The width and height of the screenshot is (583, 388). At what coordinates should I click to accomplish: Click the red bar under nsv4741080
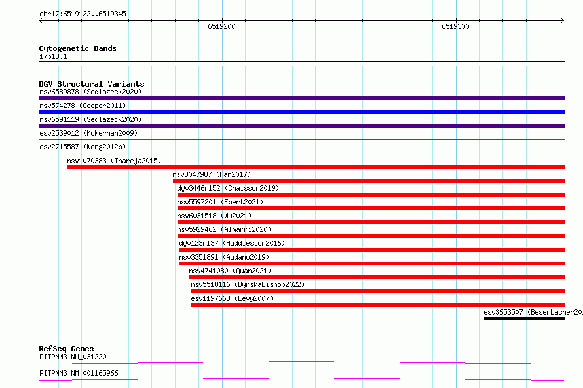[x=377, y=277]
